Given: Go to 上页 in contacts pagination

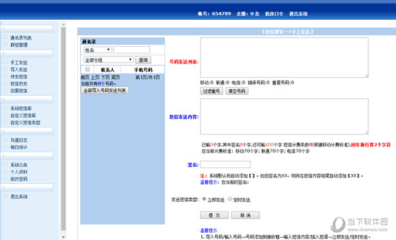Looking at the screenshot, I should click(x=95, y=77).
